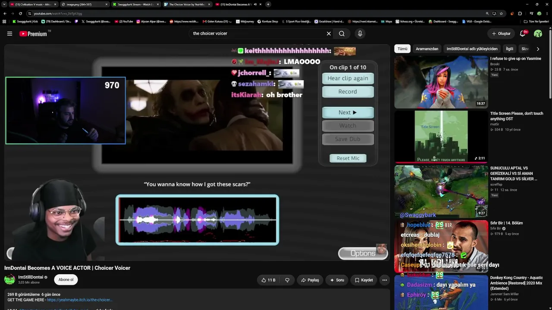Start voice search with the microphone icon
The width and height of the screenshot is (552, 310).
pyautogui.click(x=360, y=34)
